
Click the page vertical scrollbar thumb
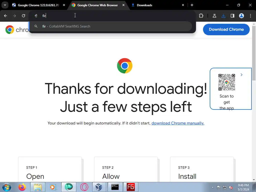click(254, 53)
